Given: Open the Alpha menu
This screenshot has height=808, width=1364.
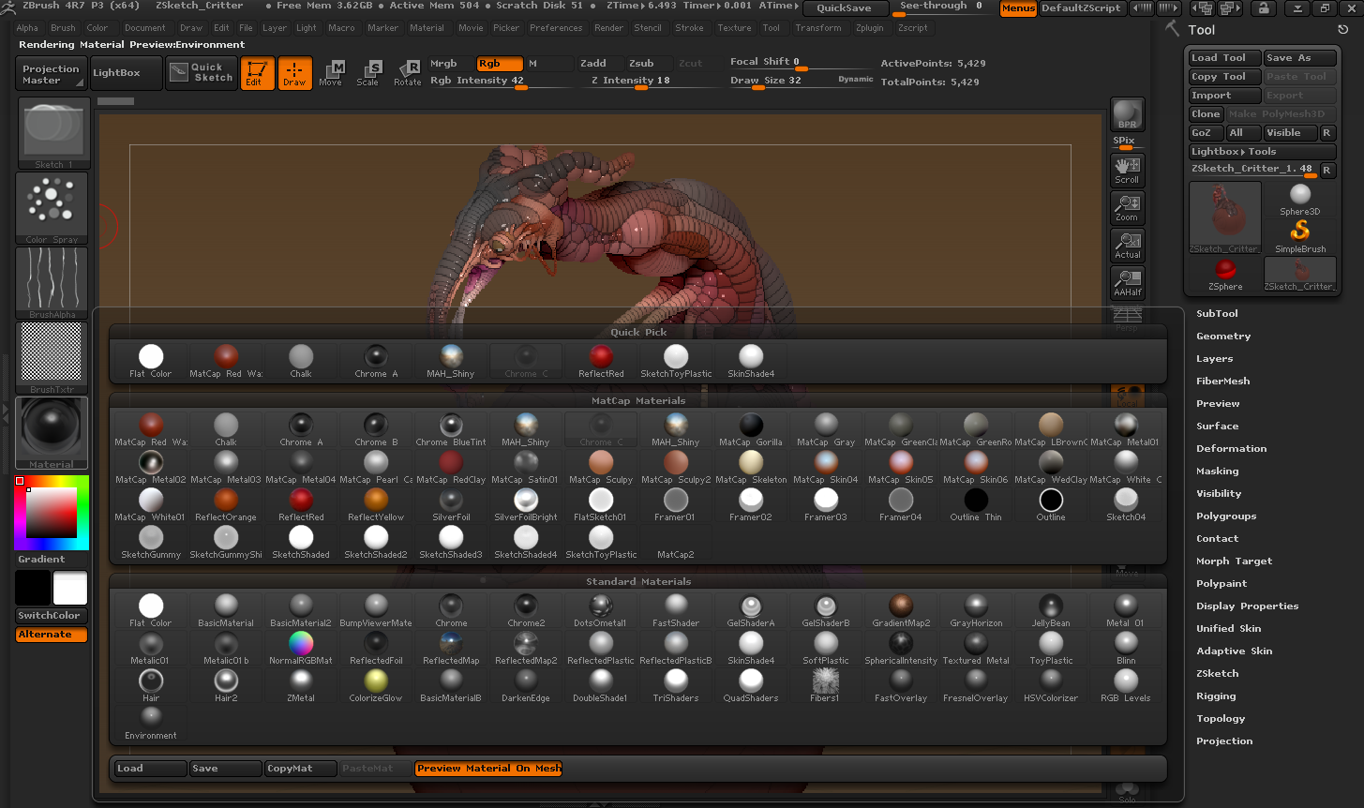Looking at the screenshot, I should 27,28.
